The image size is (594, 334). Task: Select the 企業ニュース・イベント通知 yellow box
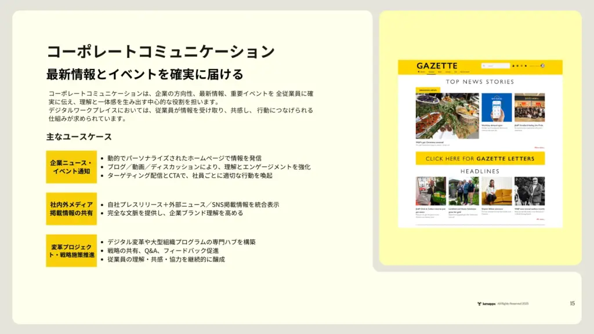(x=71, y=167)
